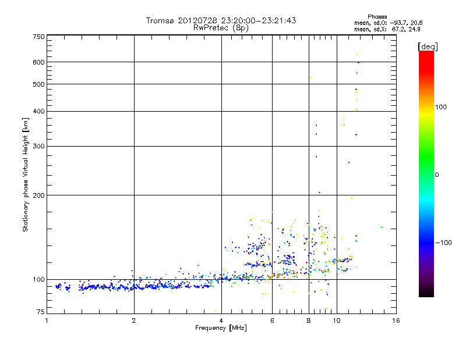
Task: Click the black bottom of the colorbar
Action: (426, 293)
